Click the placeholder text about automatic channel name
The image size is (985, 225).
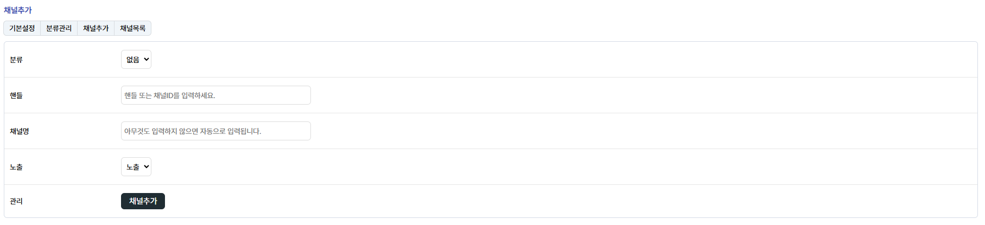tap(193, 131)
